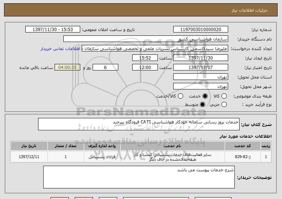Click the delivery city field
Screen dimensions: 282x199
[x=201, y=87]
